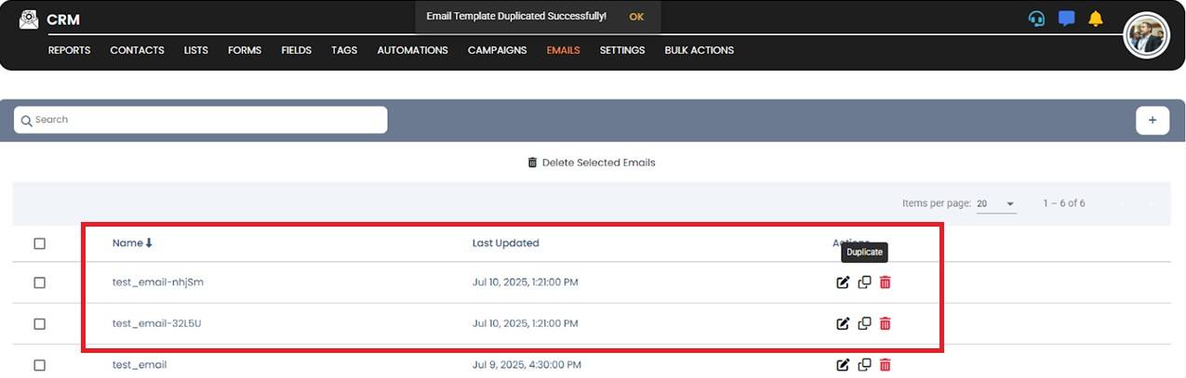Click the support headset icon
The width and height of the screenshot is (1186, 378).
[1036, 19]
